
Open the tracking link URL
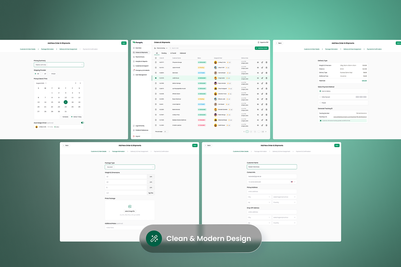tap(350, 117)
